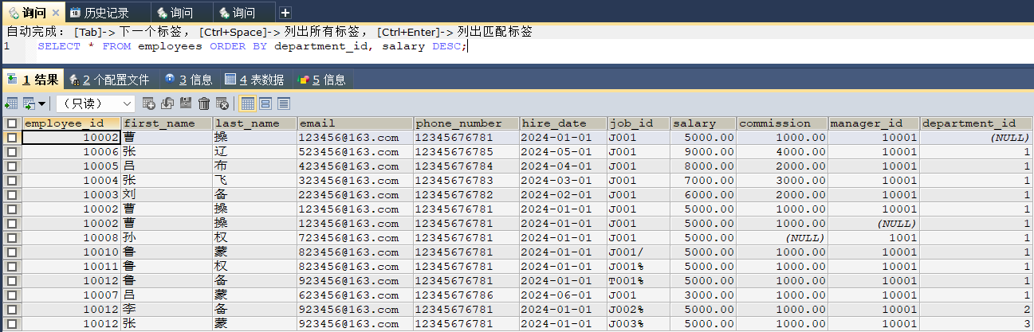This screenshot has height=332, width=1034.
Task: Select the salary cell 3000.00
Action: 703,295
